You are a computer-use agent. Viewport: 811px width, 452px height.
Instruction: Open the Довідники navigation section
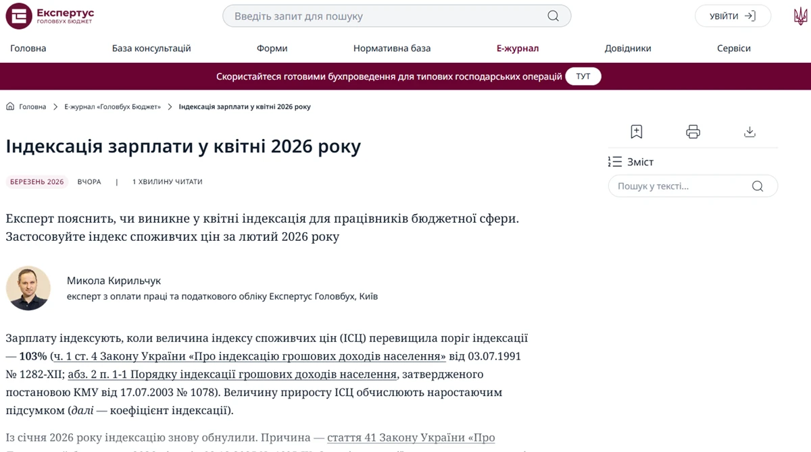628,48
